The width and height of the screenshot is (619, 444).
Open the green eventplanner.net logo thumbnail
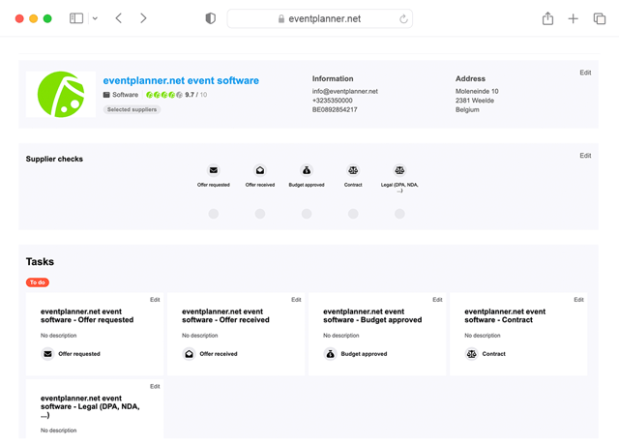click(x=61, y=95)
